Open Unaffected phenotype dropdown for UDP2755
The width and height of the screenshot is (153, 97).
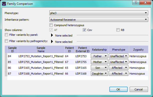119,62
